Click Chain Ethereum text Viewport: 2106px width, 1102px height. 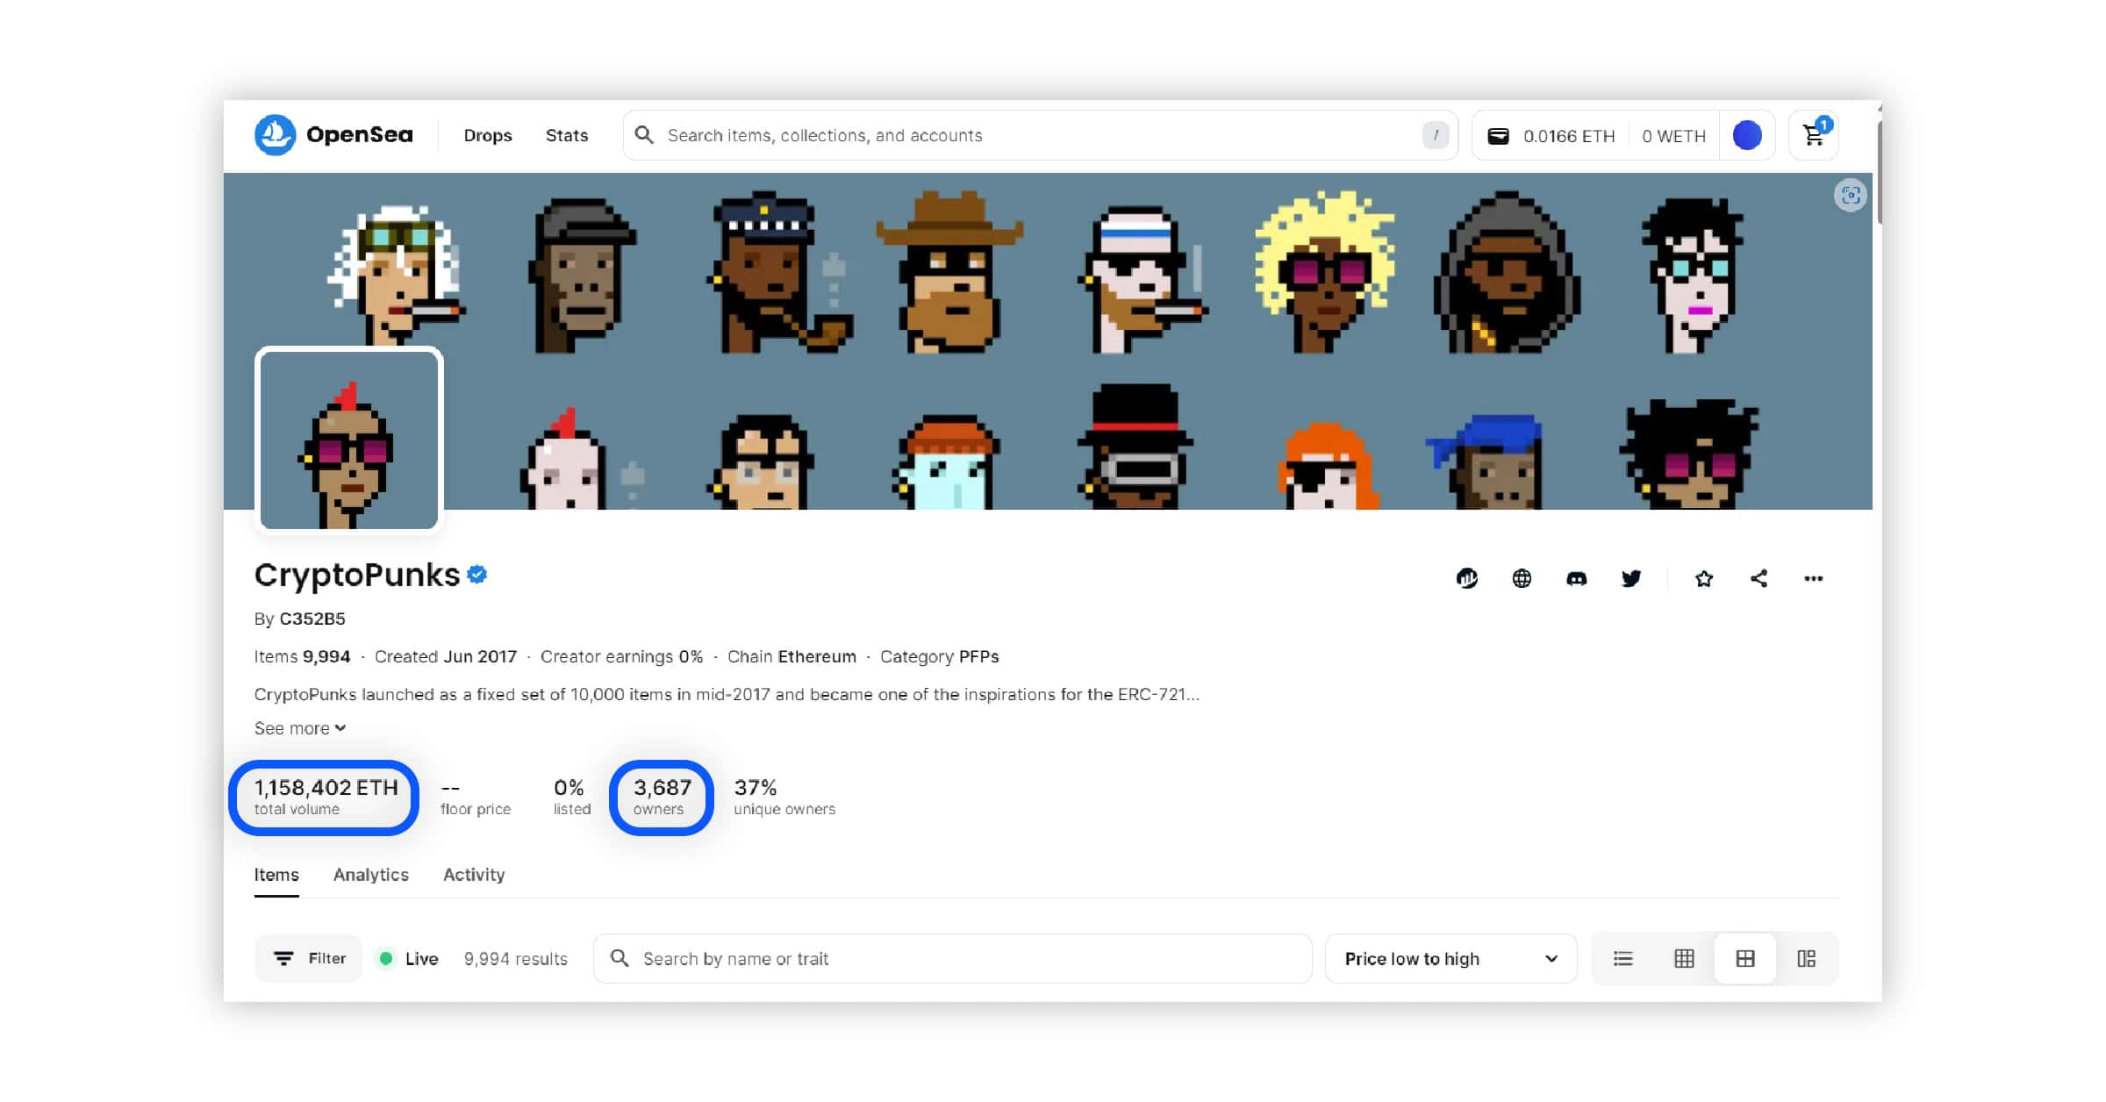point(792,656)
